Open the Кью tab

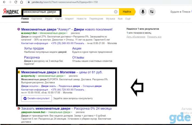120,19
